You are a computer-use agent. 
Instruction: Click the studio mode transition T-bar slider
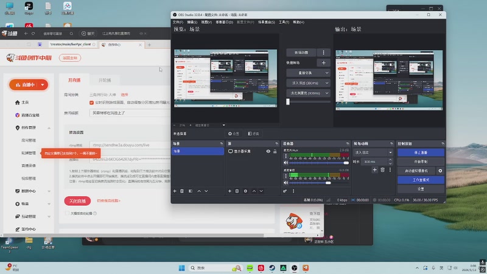(308, 102)
